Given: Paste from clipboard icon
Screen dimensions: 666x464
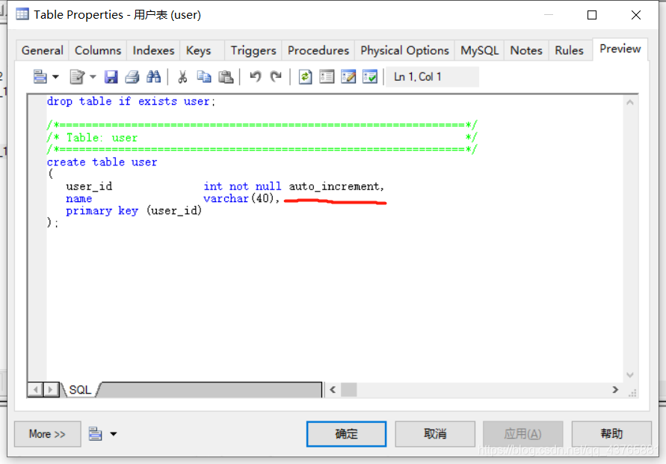Looking at the screenshot, I should tap(226, 77).
